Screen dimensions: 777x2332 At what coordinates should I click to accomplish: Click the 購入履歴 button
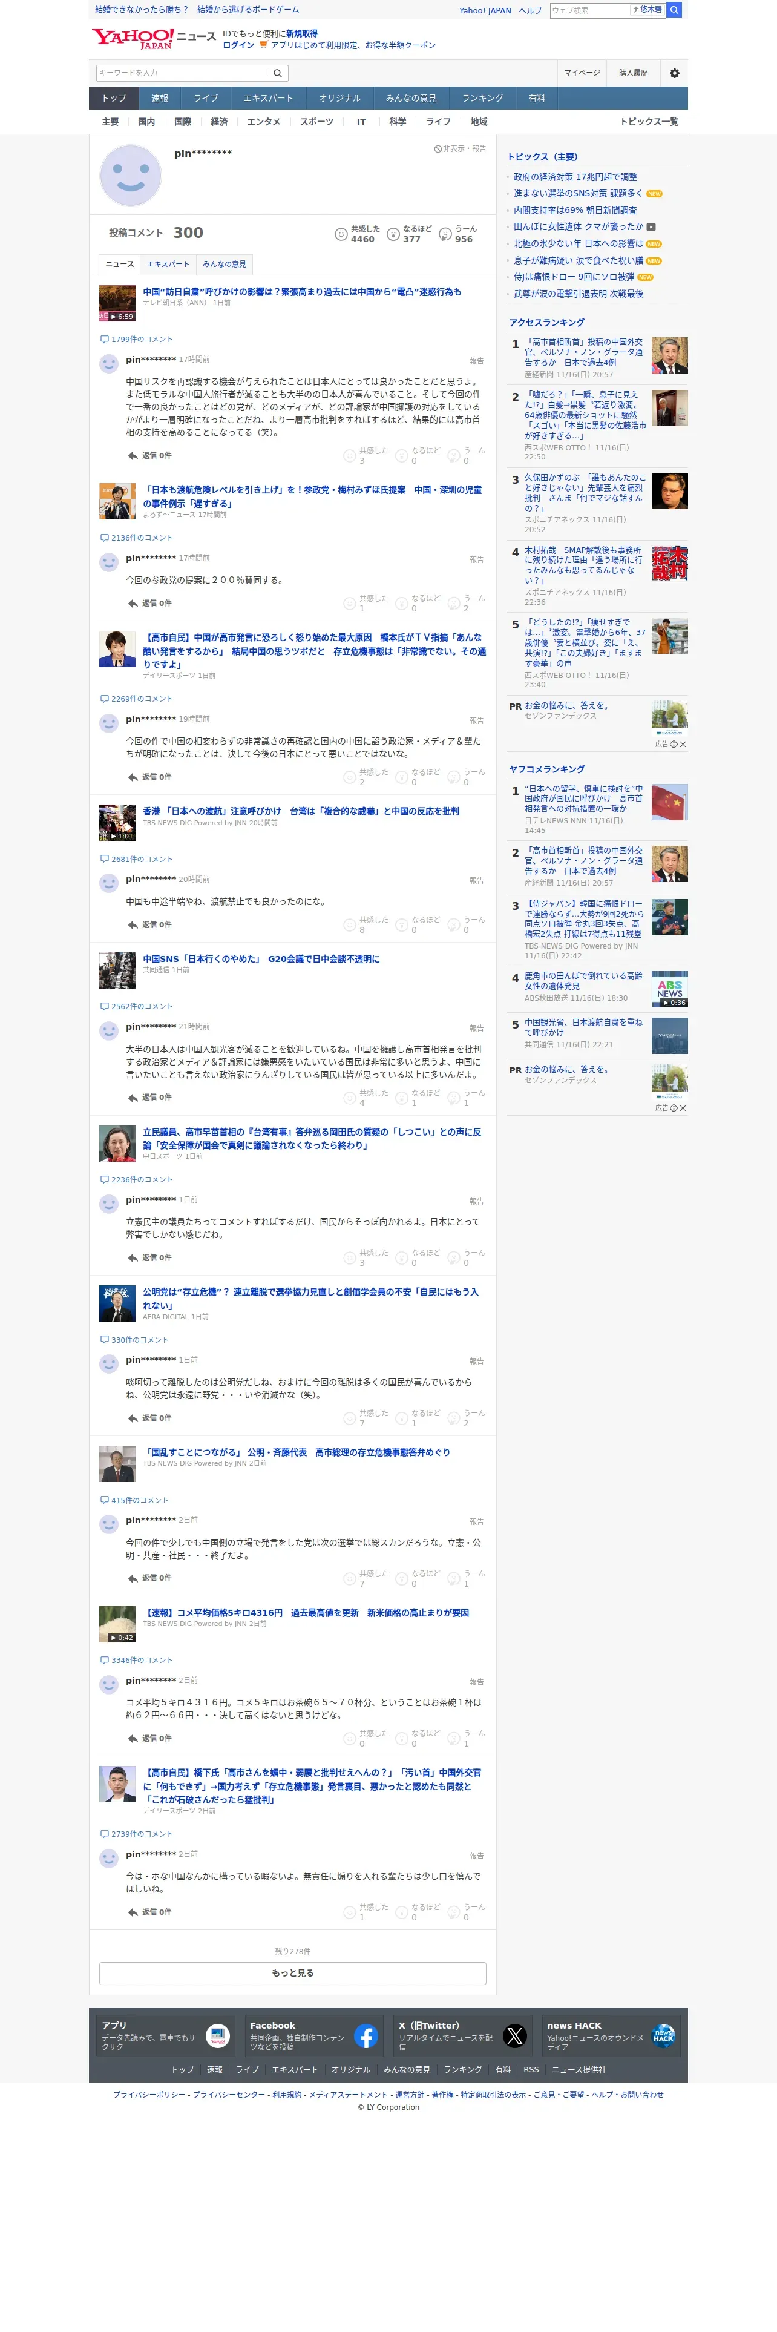coord(633,73)
